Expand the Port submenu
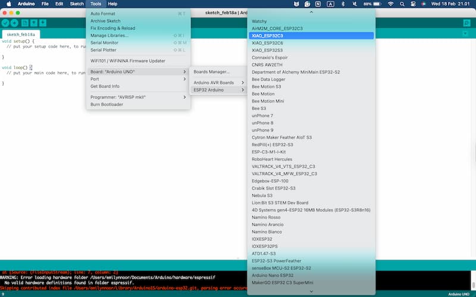This screenshot has height=297, width=476. [139, 79]
